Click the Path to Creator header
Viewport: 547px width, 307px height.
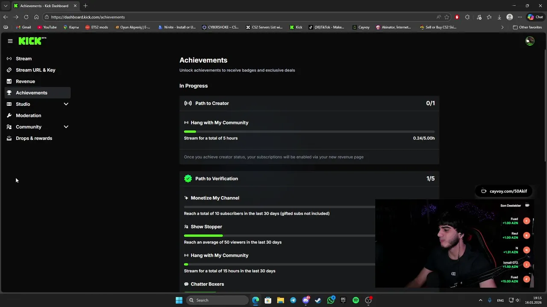click(x=309, y=103)
